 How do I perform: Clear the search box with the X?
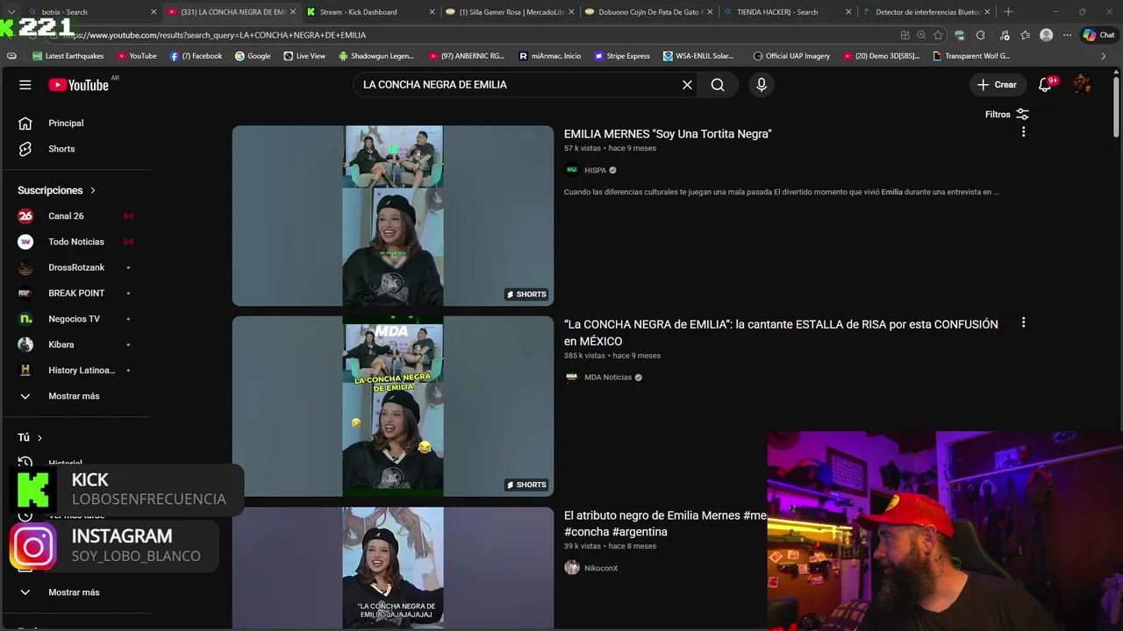[x=687, y=85]
